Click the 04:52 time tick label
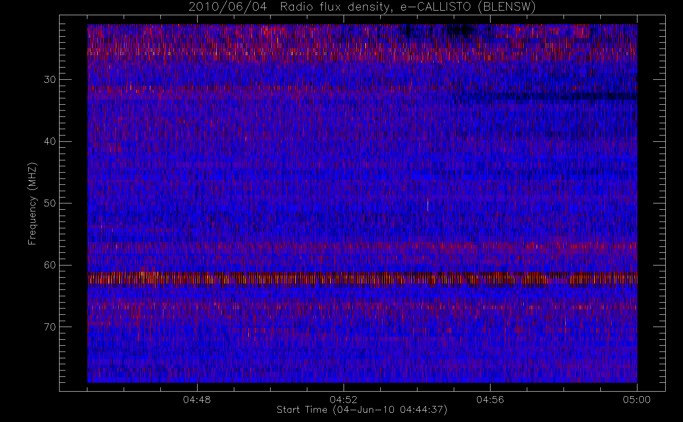Viewport: 683px width, 422px height. pyautogui.click(x=344, y=400)
